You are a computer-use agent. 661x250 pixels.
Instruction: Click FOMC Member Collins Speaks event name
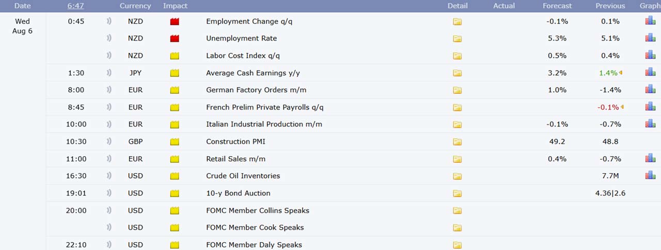[257, 210]
